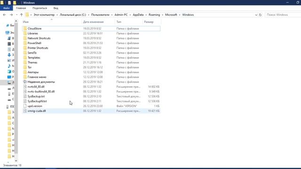Select the Network Shortcuts folder icon
Image resolution: width=301 pixels, height=169 pixels.
click(x=25, y=38)
